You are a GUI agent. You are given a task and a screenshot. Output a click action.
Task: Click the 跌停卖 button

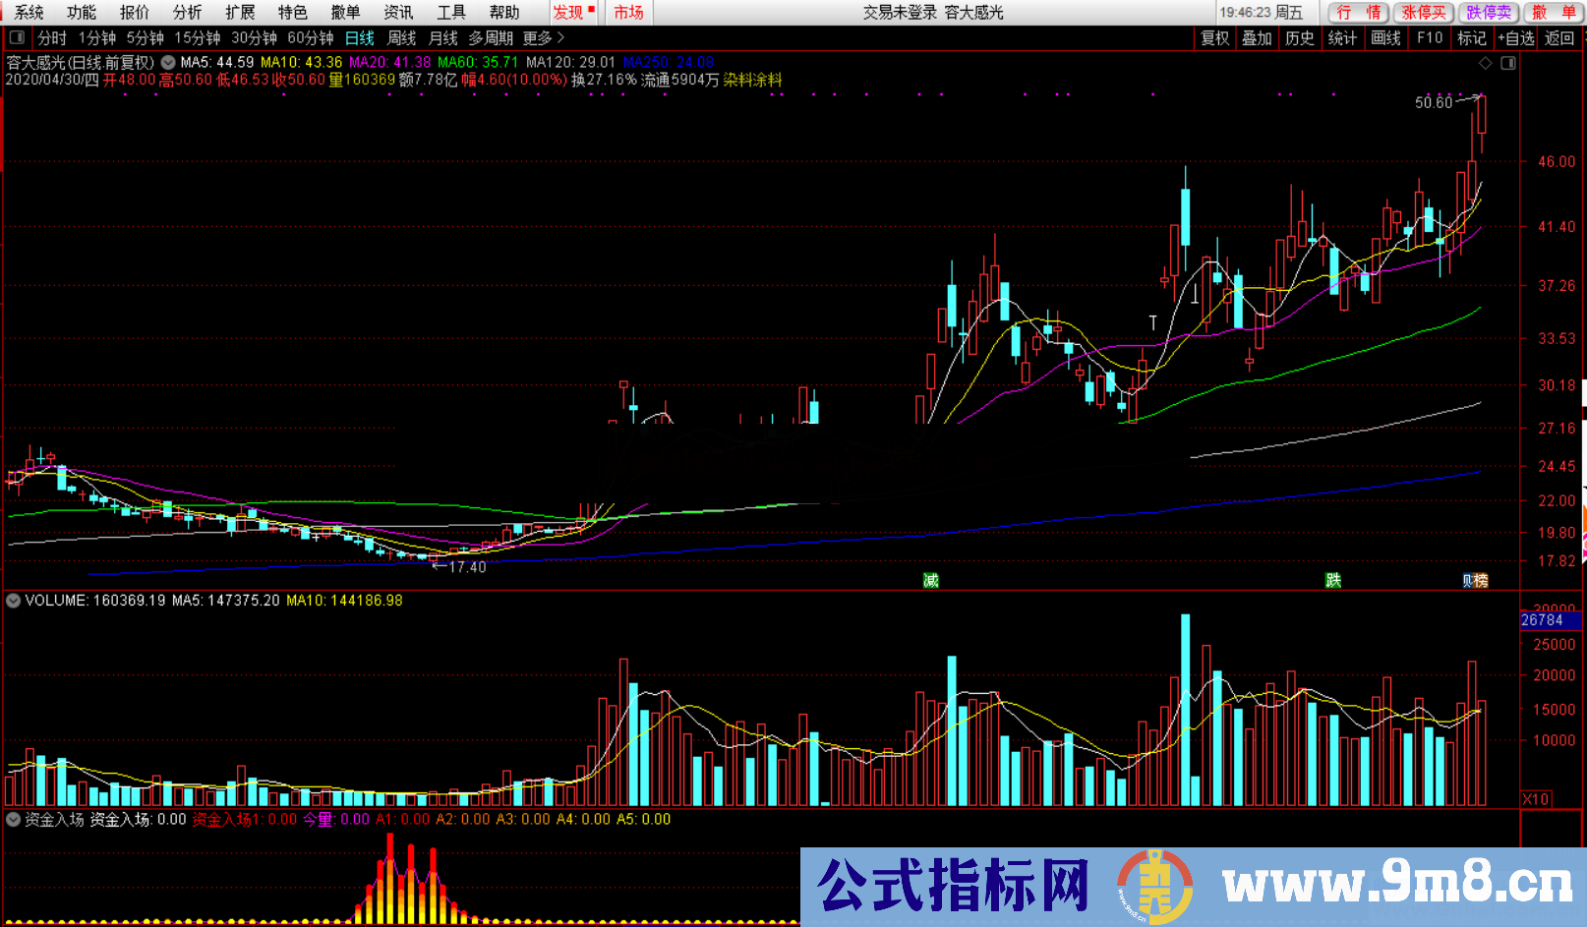pos(1489,12)
